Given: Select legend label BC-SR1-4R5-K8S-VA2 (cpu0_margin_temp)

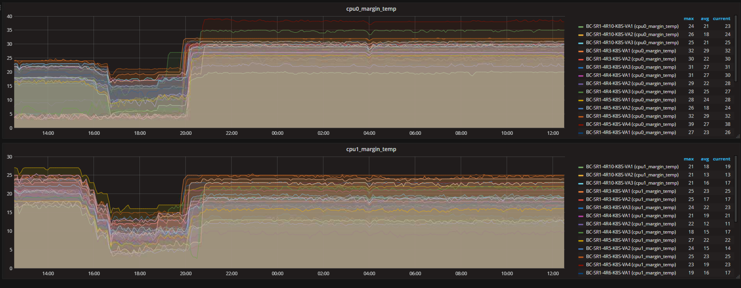Looking at the screenshot, I should pos(631,108).
